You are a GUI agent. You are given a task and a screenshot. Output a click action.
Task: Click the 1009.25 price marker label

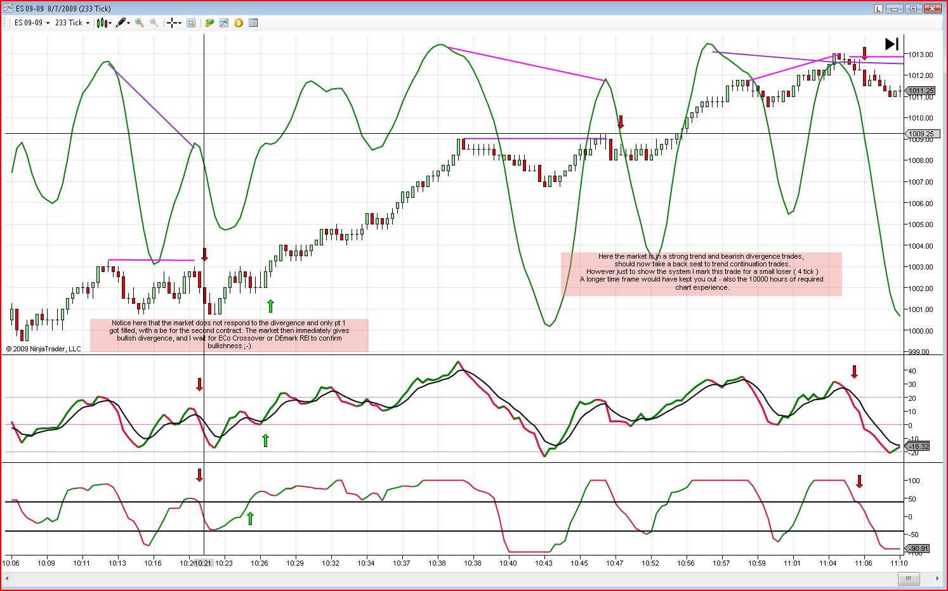pyautogui.click(x=921, y=134)
